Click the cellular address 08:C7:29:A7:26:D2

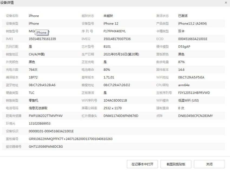click(x=117, y=85)
